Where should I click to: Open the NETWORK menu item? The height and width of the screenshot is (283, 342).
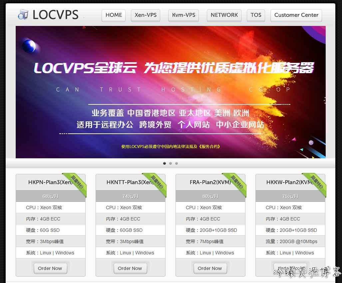pyautogui.click(x=224, y=15)
